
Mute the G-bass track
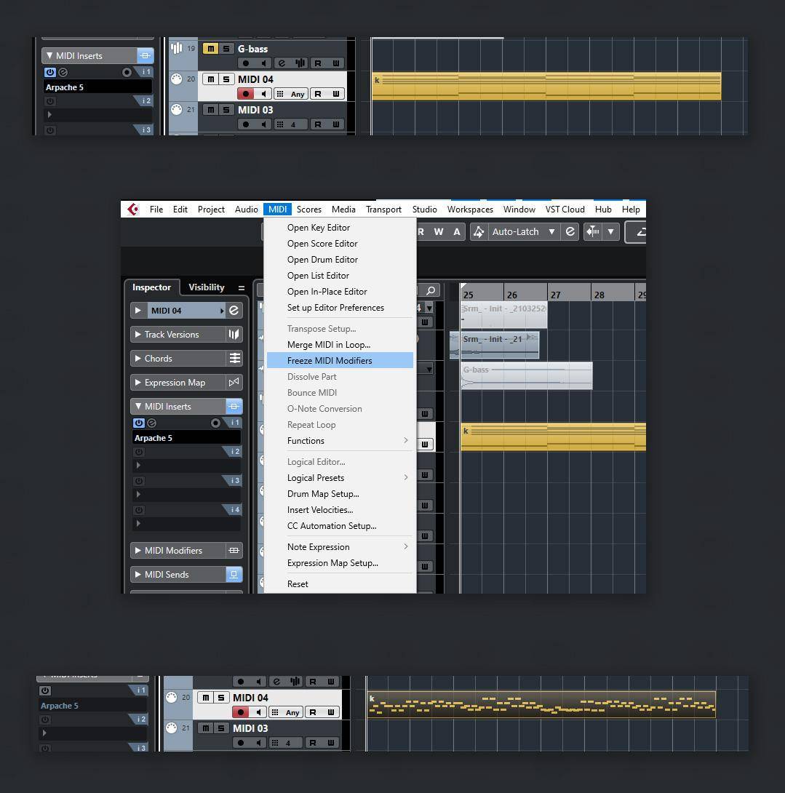(211, 49)
